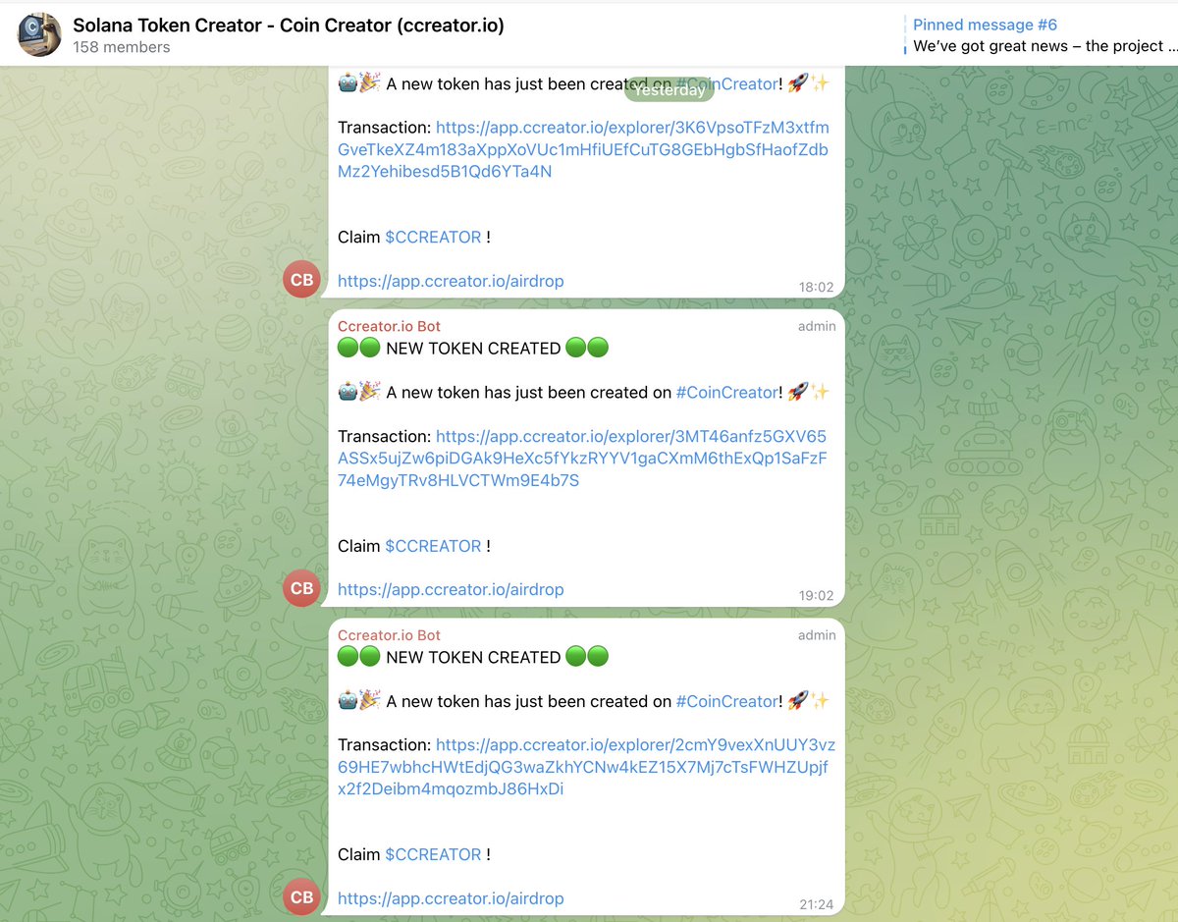Click $CCREATOR cashtag in the 18:02 message
The image size is (1178, 922).
tap(433, 238)
